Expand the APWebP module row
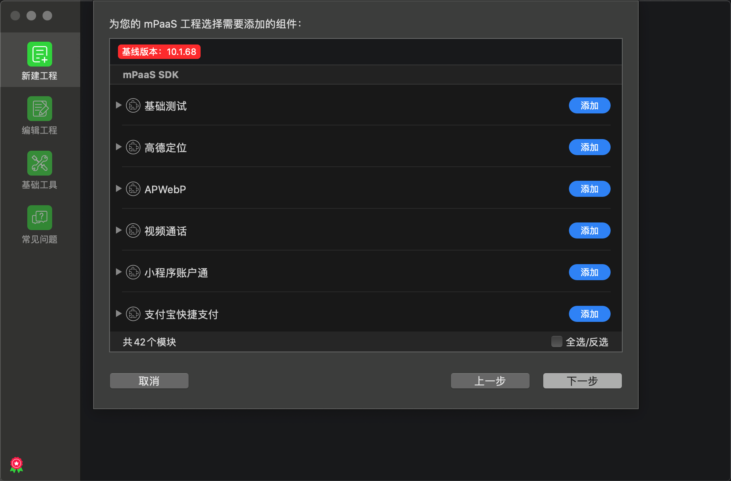Viewport: 731px width, 481px height. [119, 188]
